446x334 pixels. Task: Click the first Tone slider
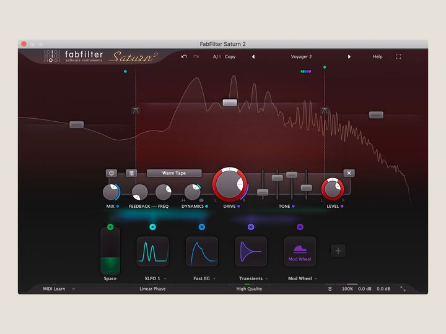263,192
